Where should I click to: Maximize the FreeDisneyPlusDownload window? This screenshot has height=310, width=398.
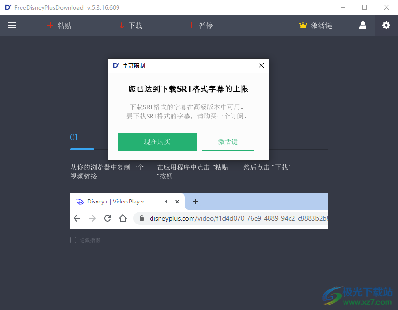point(365,7)
